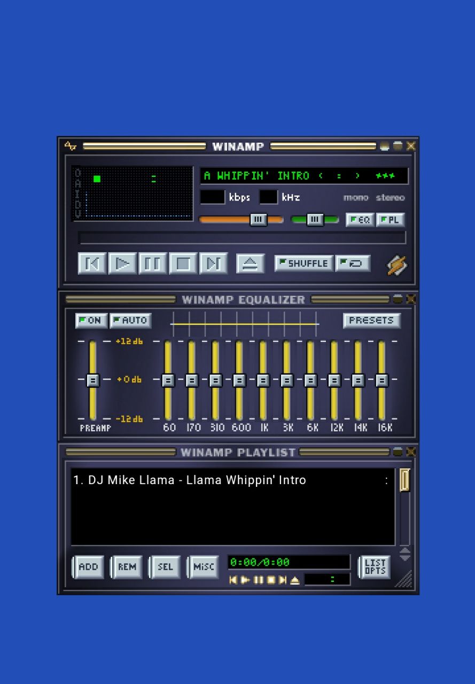Adjust the green balance slider
This screenshot has width=475, height=684.
click(x=315, y=220)
